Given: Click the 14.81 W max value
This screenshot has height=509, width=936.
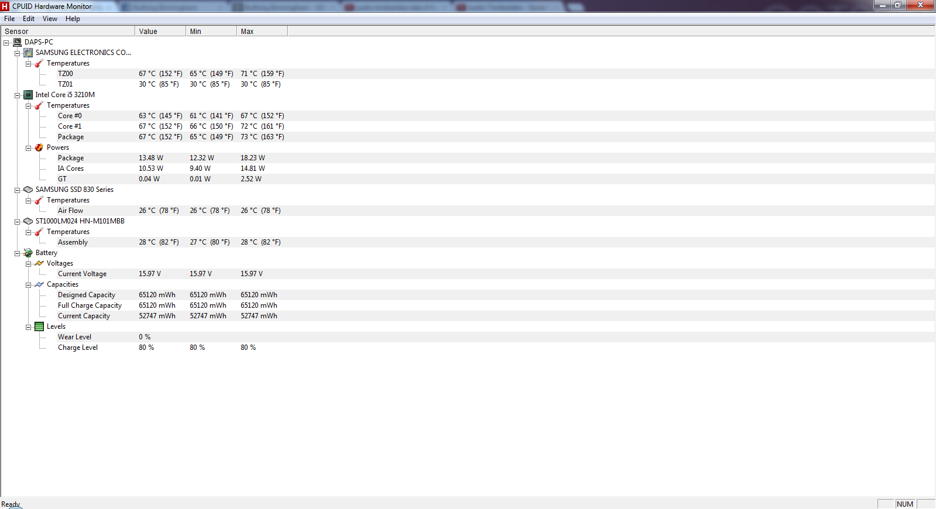Looking at the screenshot, I should point(253,168).
